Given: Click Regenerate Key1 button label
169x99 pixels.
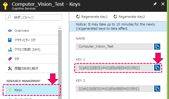Looking at the screenshot, I should [94, 17].
